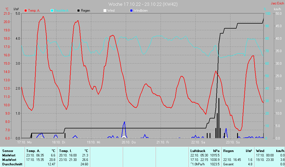Click the Temp. A. average 12.47
Viewport: 285px width, 167px height.
[x=51, y=164]
